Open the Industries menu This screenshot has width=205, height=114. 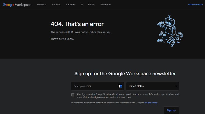coord(71,5)
